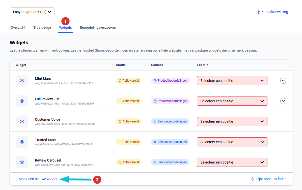Click Maak een nieuwe widget link
Viewport: 302px width, 190px height.
[37, 179]
